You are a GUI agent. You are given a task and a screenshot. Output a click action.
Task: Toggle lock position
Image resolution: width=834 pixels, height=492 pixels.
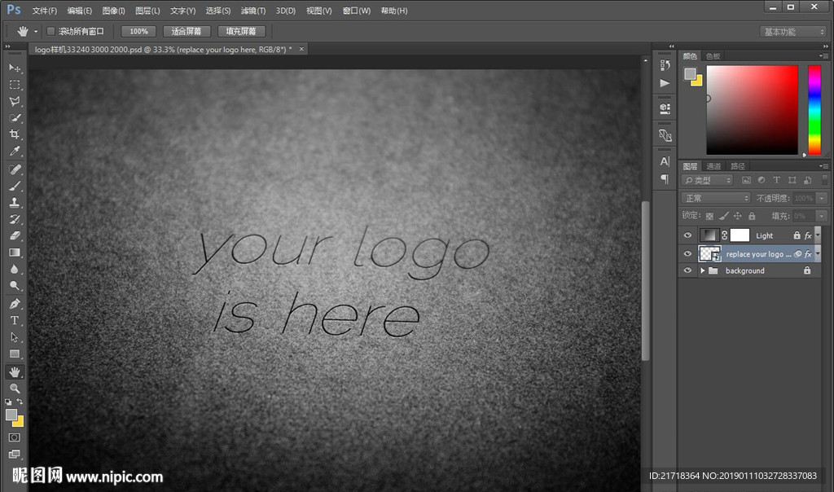pos(737,216)
